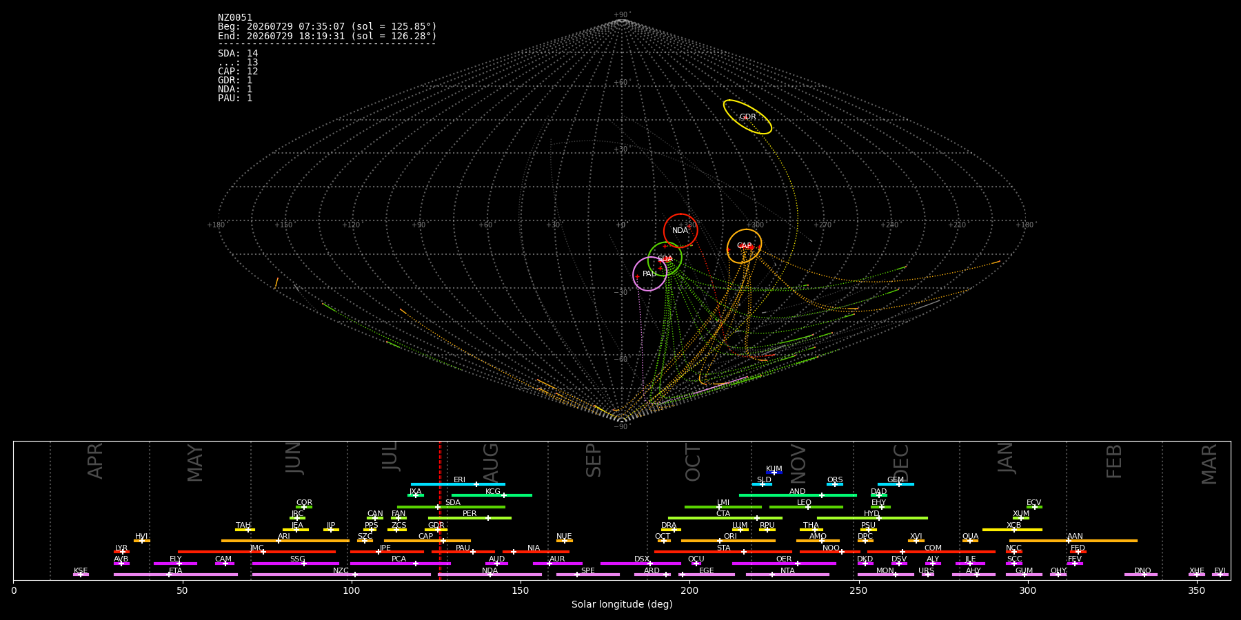Click the AUG month label

click(x=490, y=461)
